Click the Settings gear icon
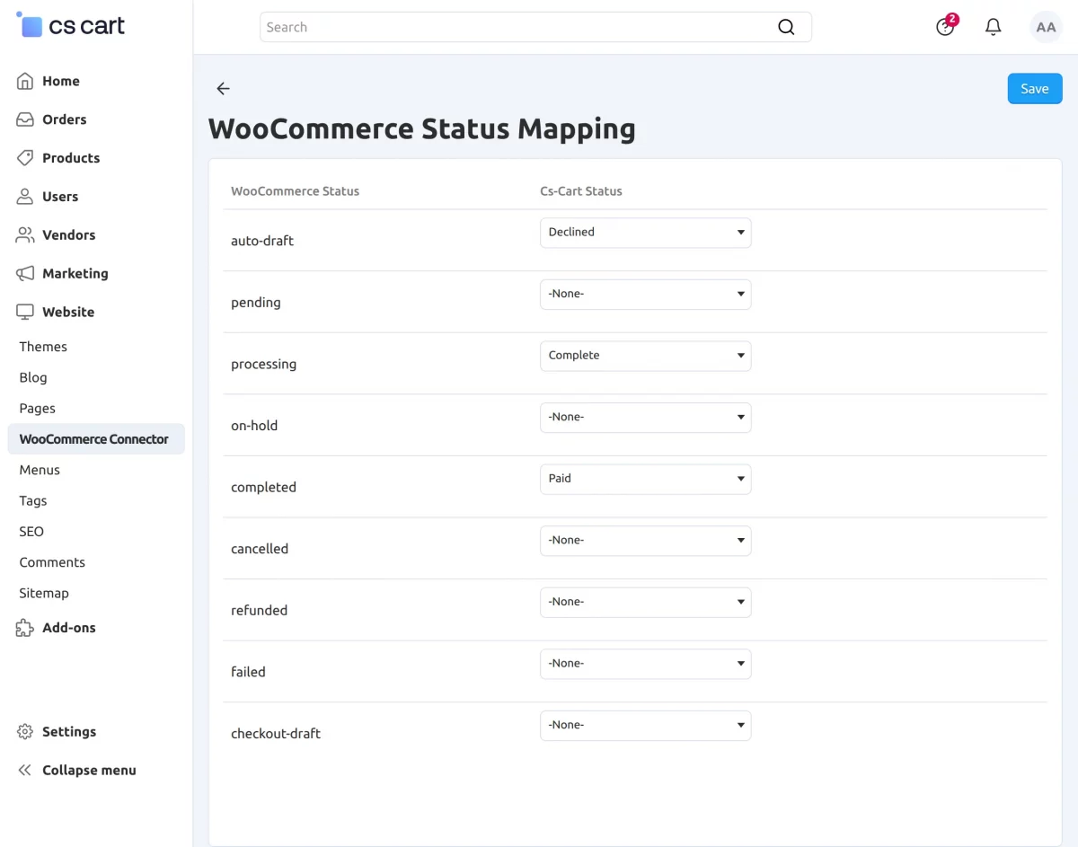This screenshot has height=847, width=1078. click(25, 732)
